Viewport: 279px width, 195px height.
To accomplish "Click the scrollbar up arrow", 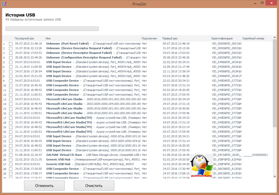I will point(275,37).
